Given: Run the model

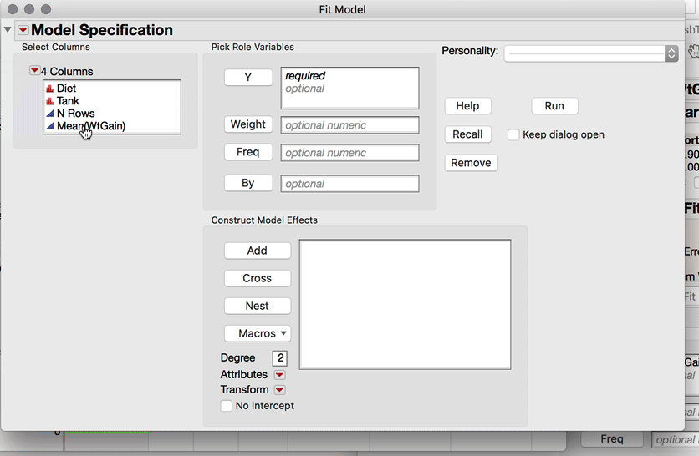Looking at the screenshot, I should pos(554,106).
